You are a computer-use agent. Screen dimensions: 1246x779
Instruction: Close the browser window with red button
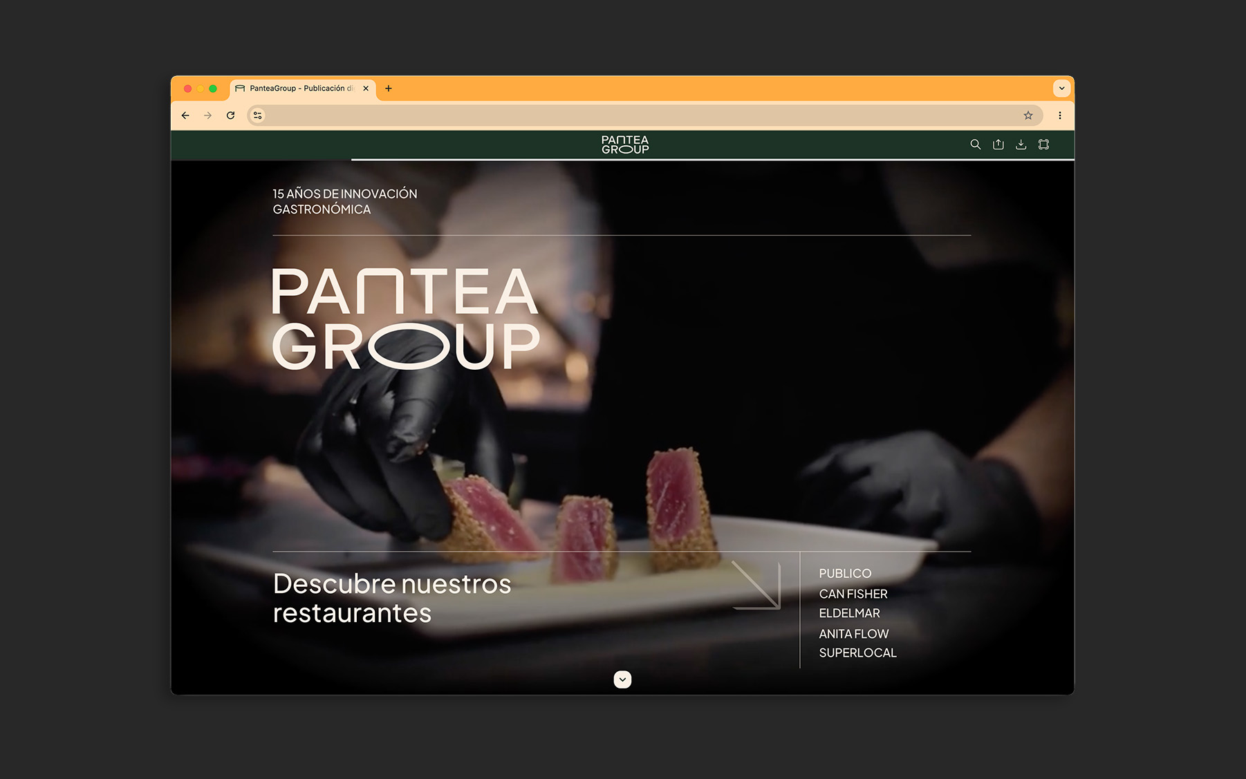187,88
